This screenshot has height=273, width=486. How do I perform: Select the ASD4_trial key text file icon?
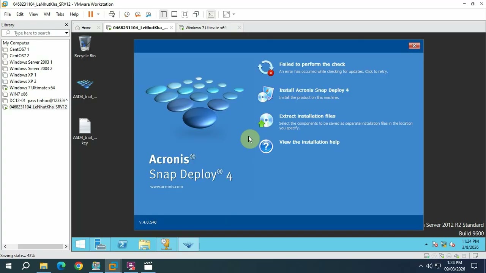point(85,132)
